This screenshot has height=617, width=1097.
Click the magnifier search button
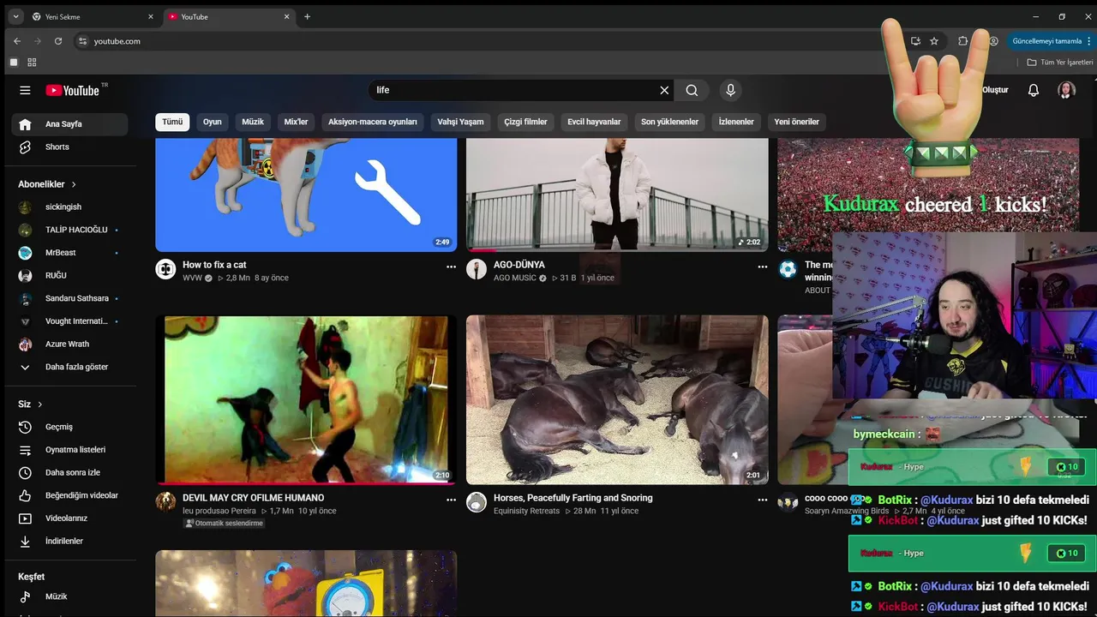pyautogui.click(x=692, y=90)
